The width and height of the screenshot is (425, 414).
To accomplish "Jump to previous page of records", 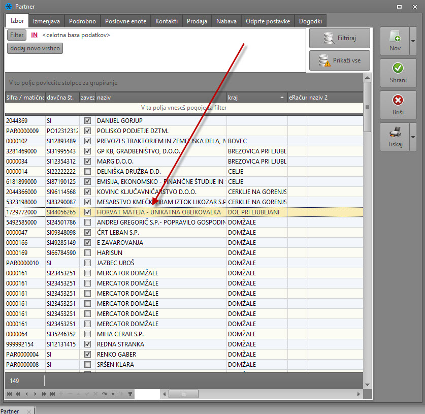I will [x=18, y=394].
